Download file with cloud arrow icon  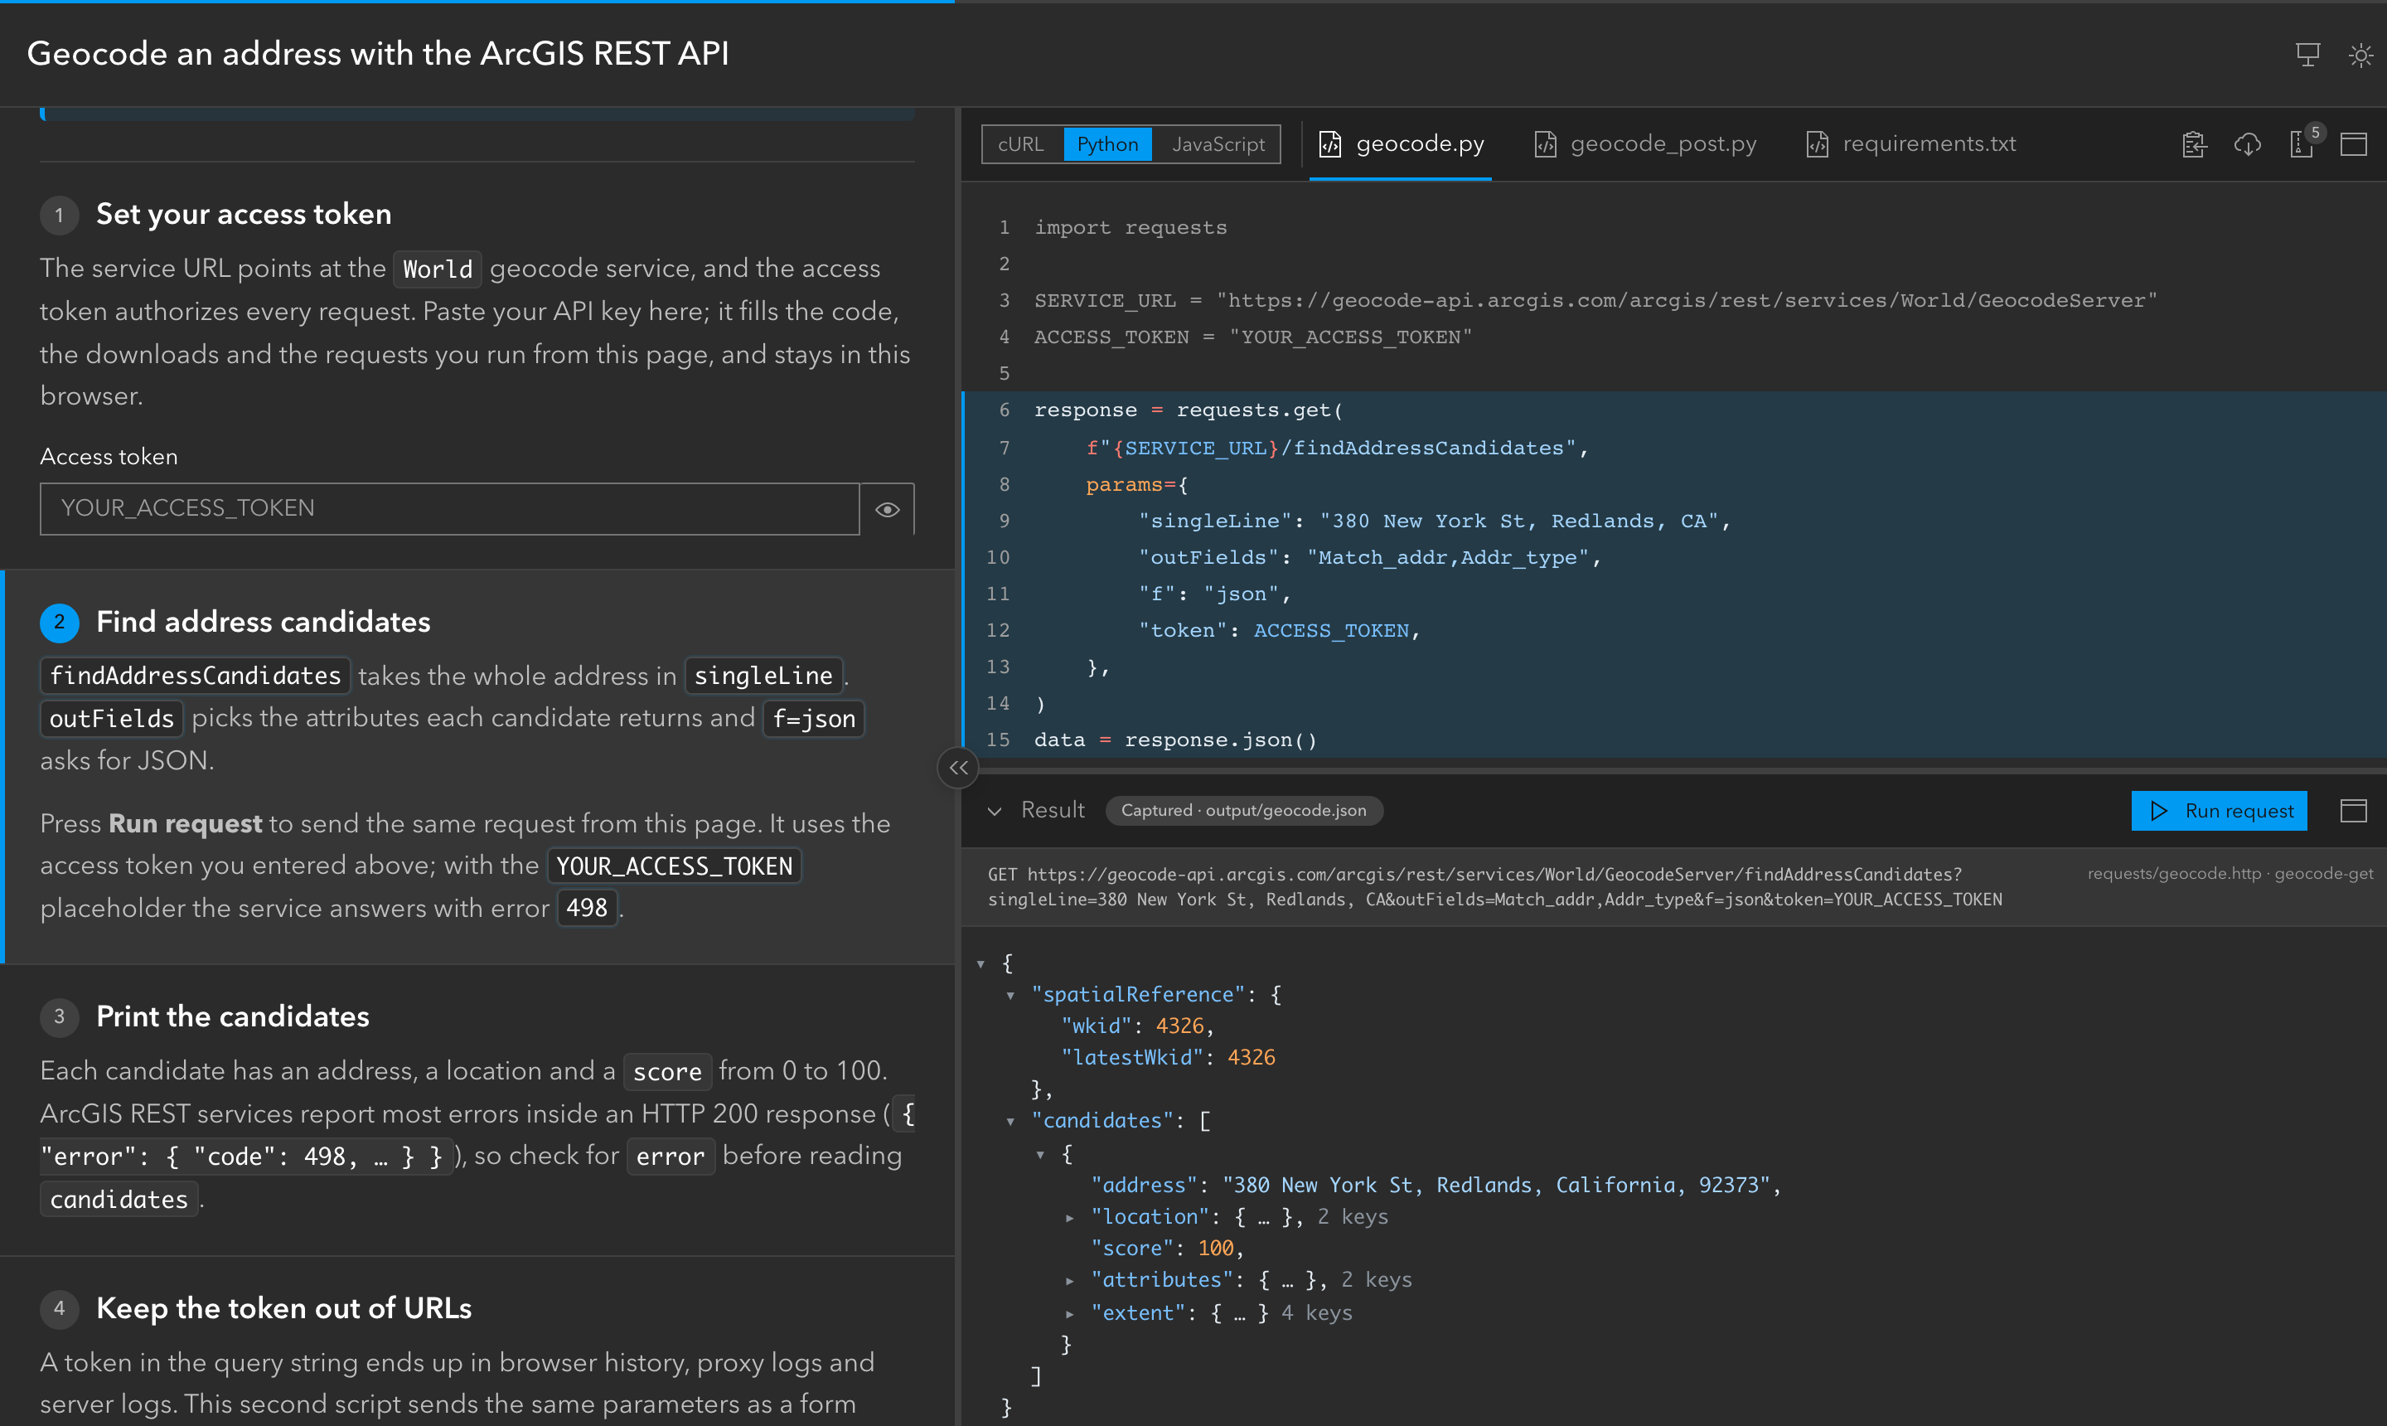(x=2248, y=144)
